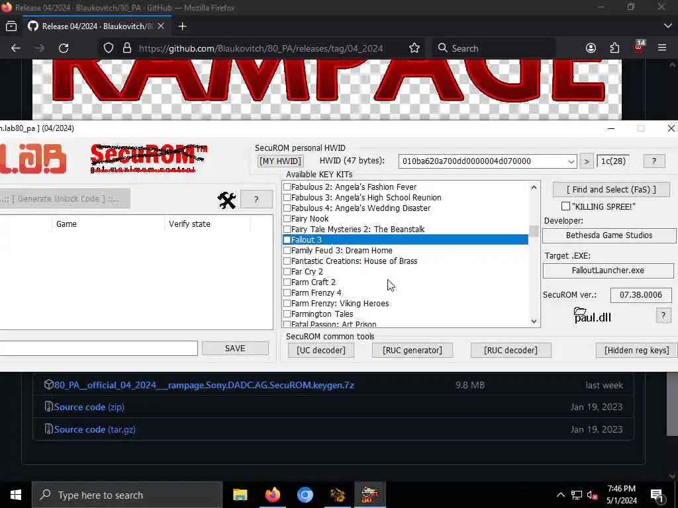The height and width of the screenshot is (508, 678).
Task: View site padlock security info
Action: tap(126, 48)
